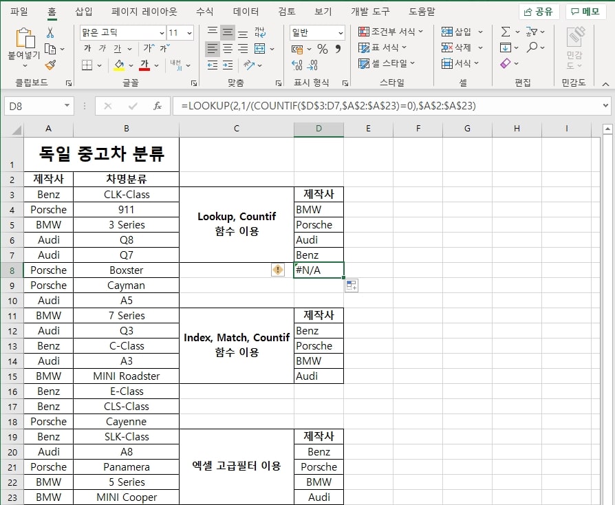Image resolution: width=615 pixels, height=505 pixels.
Task: Click the Clear eraser icon
Action: click(506, 63)
